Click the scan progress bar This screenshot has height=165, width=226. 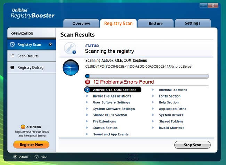[147, 76]
